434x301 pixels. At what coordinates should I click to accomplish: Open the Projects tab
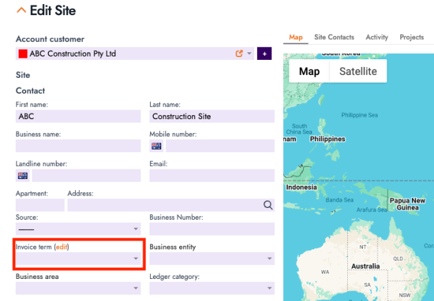(412, 37)
